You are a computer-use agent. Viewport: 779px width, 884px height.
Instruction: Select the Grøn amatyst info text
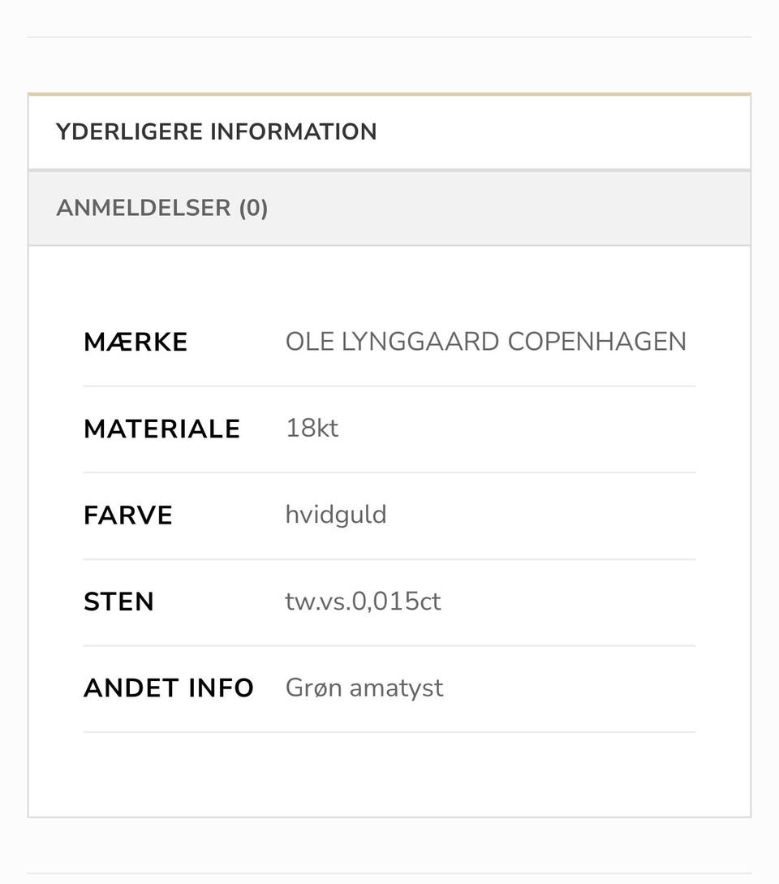click(364, 687)
